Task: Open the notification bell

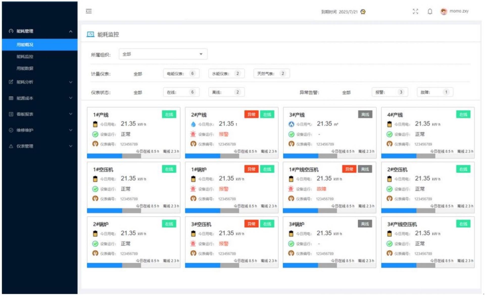Action: (x=430, y=11)
